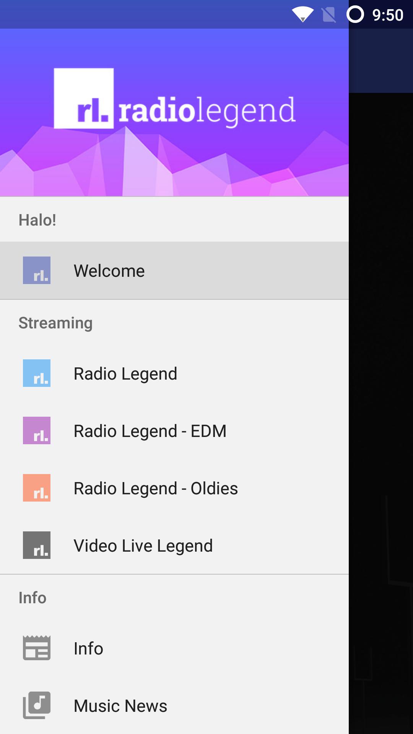Click the gray rl. Video Live icon
413x734 pixels.
pyautogui.click(x=37, y=545)
